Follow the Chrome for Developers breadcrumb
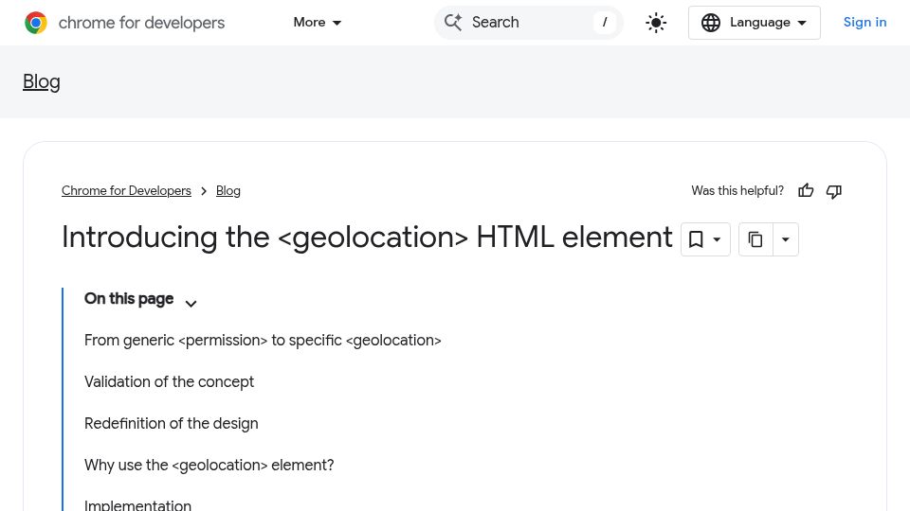 126,190
